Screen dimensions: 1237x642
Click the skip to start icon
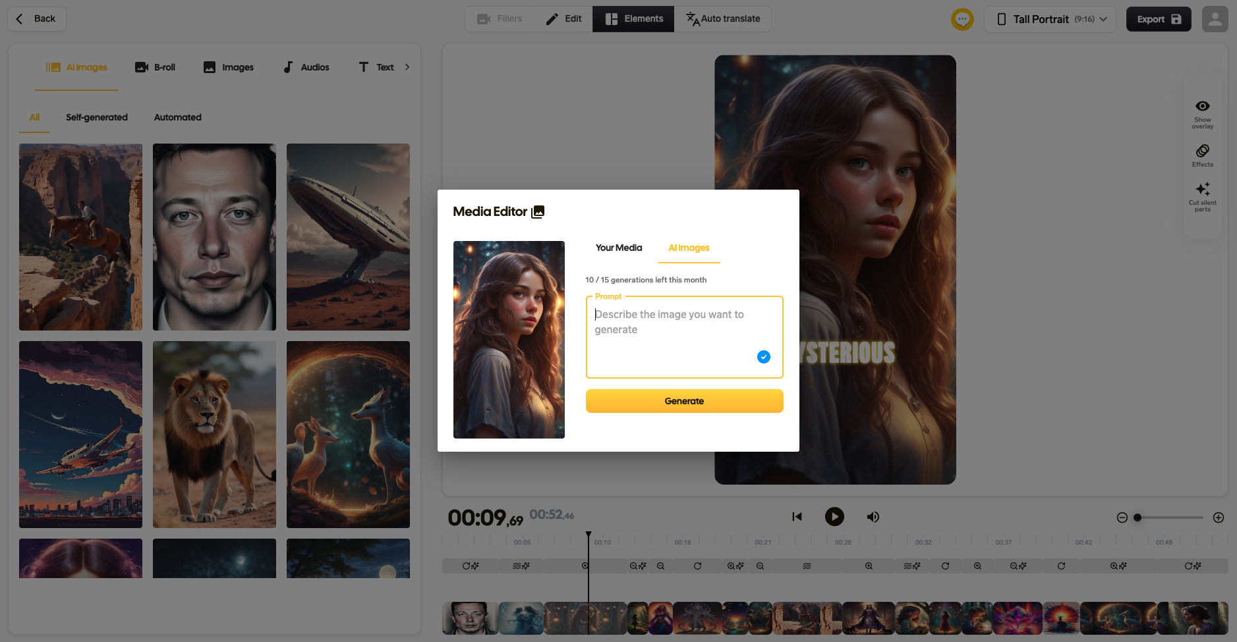pos(797,517)
